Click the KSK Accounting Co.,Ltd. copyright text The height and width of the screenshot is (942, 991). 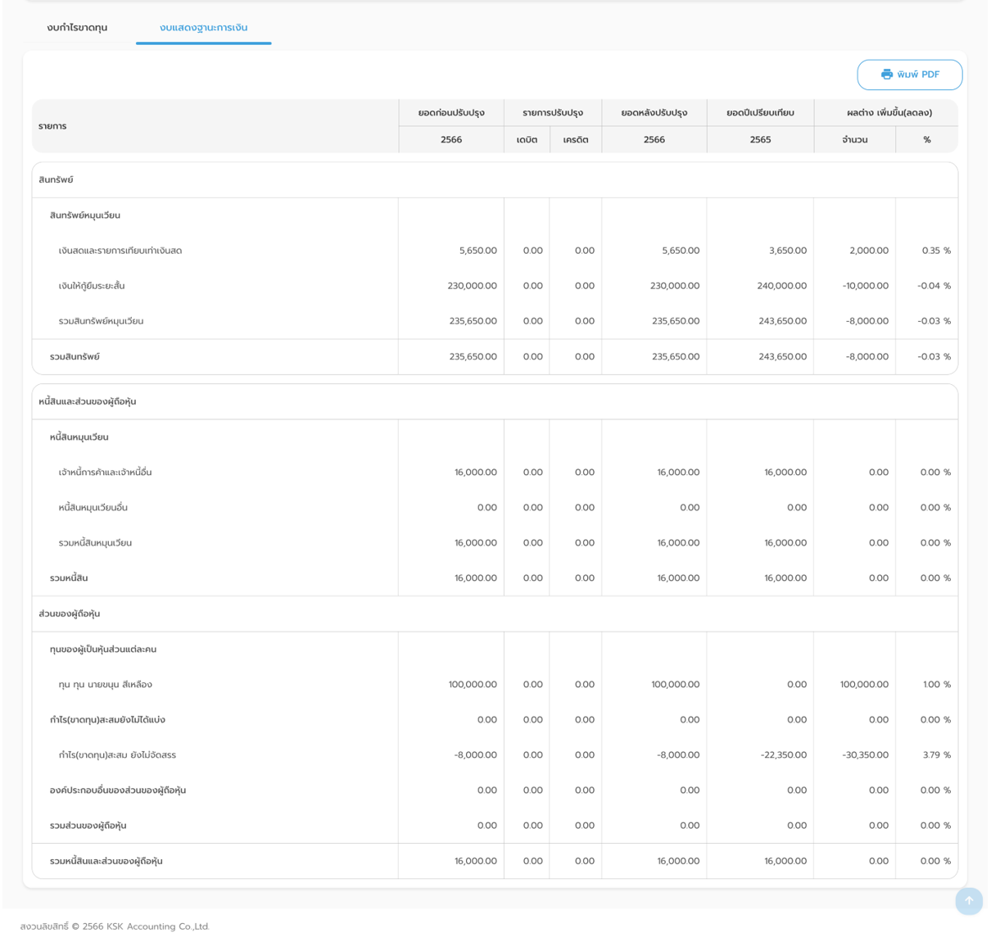click(x=115, y=926)
